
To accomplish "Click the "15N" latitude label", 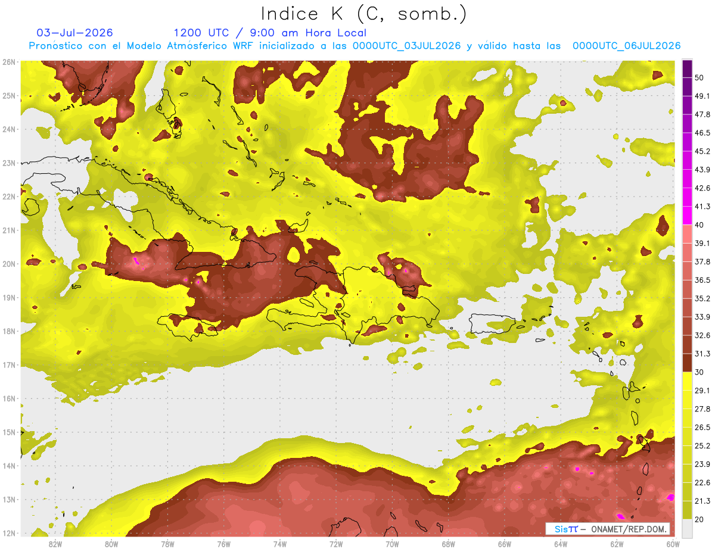I will 9,432.
